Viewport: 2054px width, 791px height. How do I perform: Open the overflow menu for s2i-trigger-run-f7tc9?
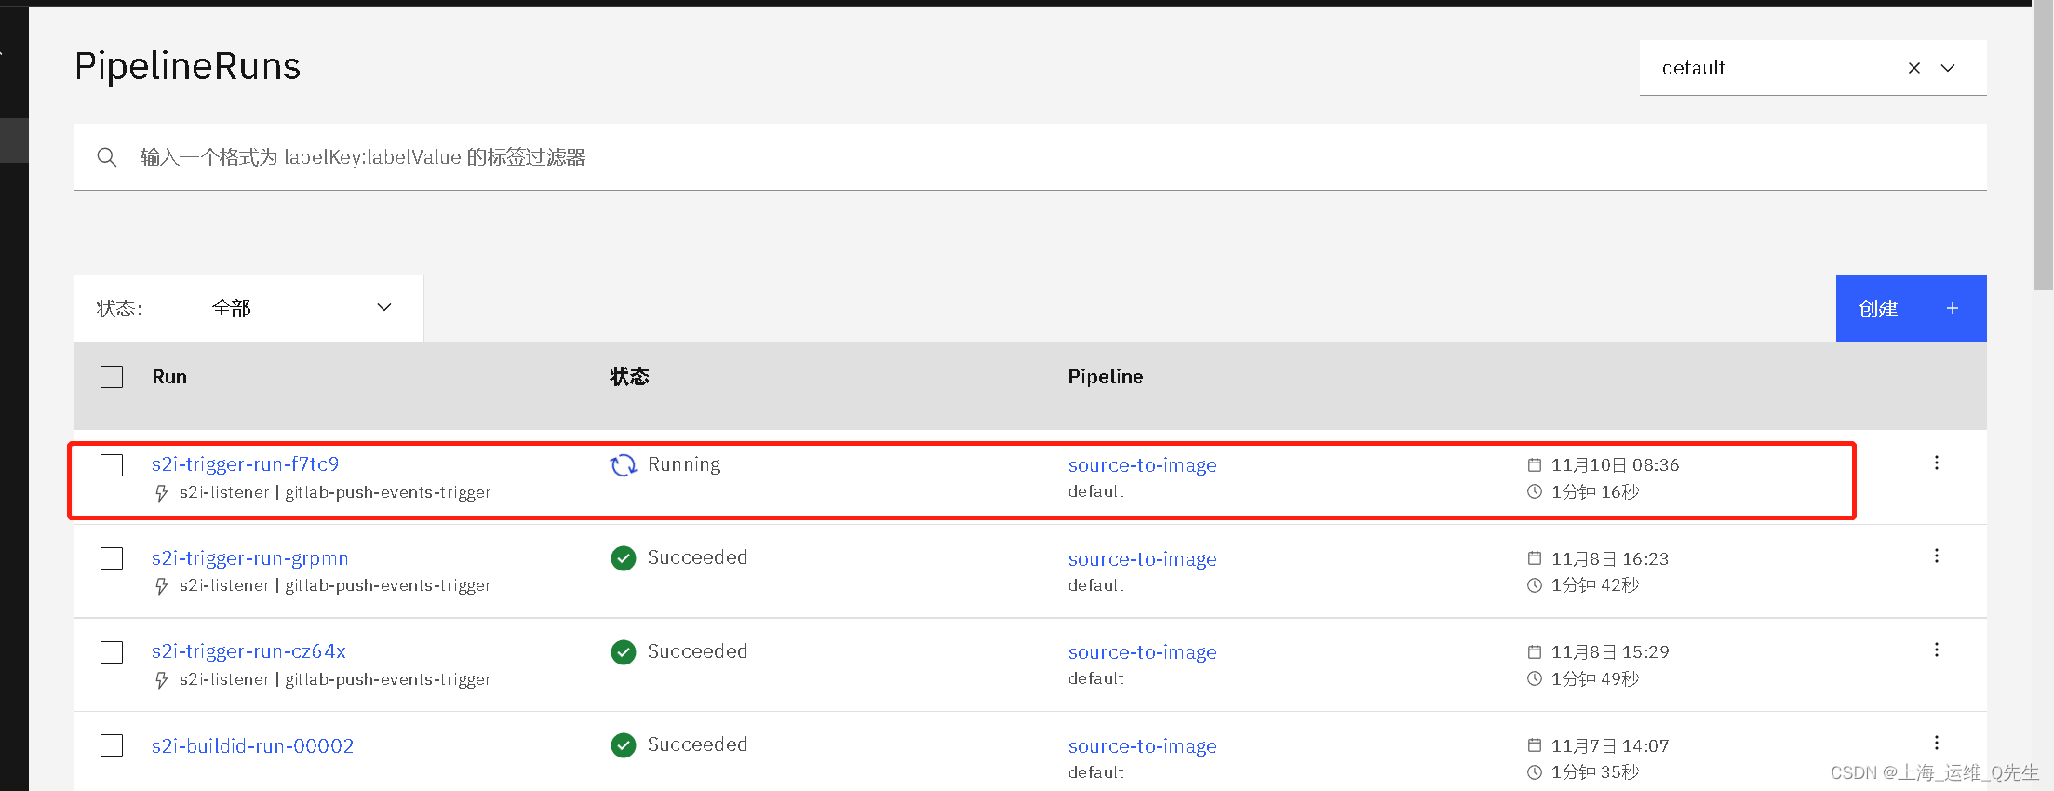tap(1936, 463)
